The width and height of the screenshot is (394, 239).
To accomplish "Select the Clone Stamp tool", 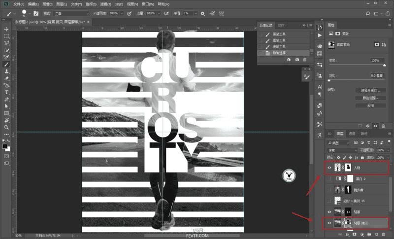I will (6, 71).
